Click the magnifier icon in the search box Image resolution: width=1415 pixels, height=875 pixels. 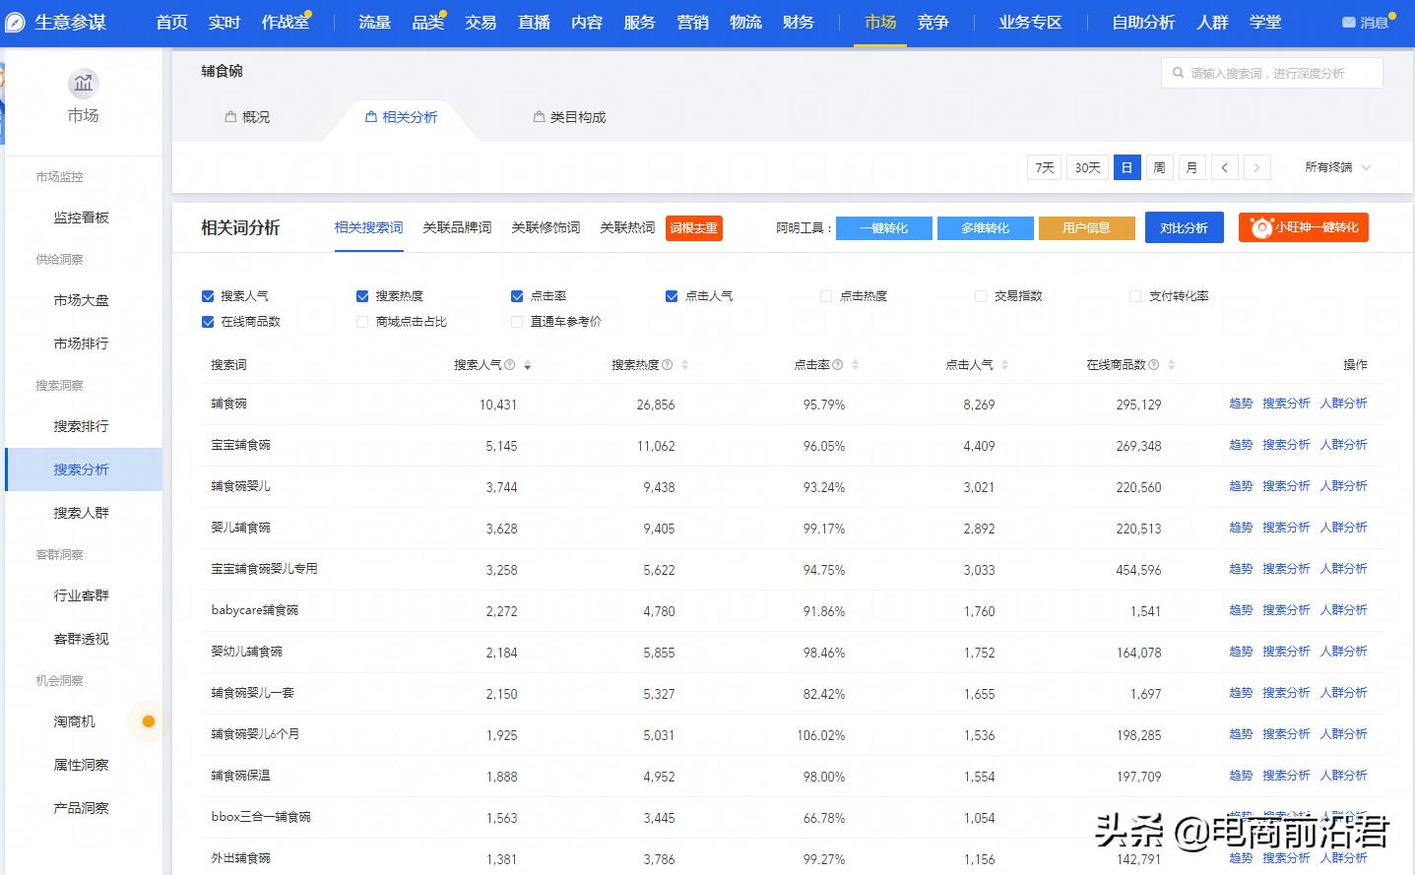1179,72
